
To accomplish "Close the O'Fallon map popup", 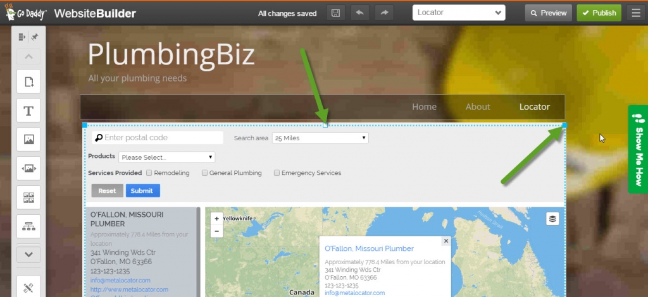I will (x=446, y=241).
